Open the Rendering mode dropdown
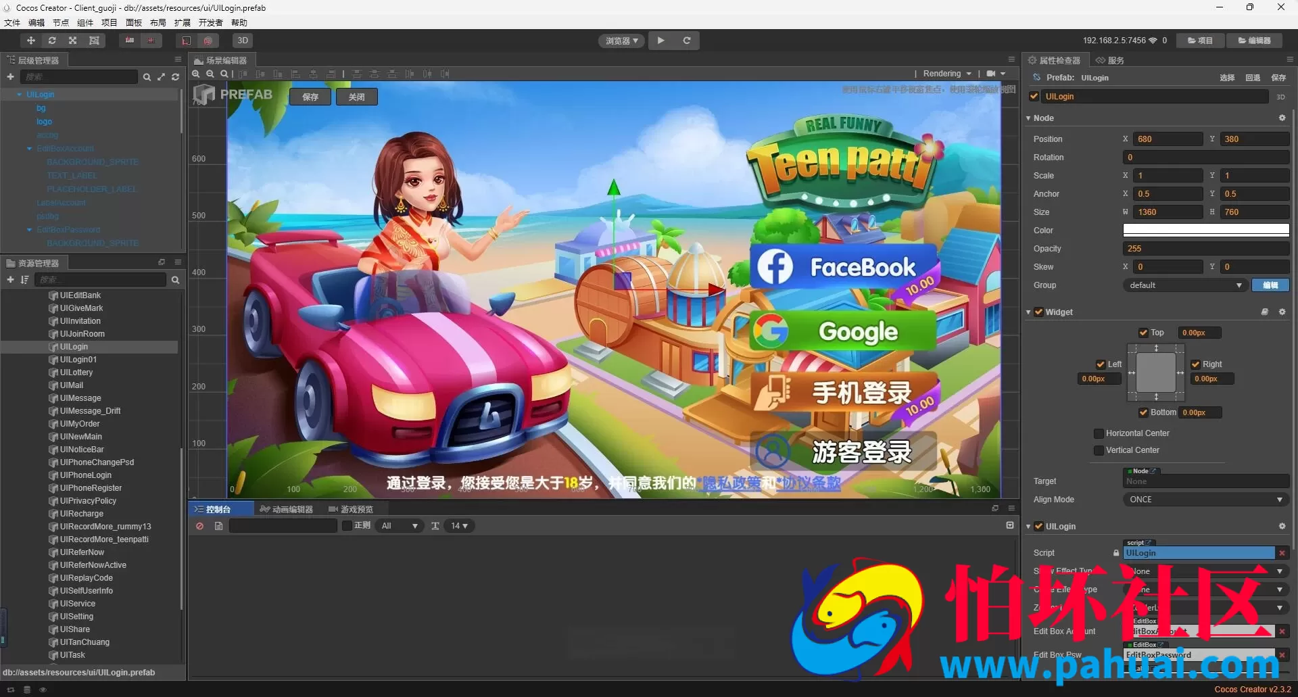The image size is (1298, 697). 947,74
